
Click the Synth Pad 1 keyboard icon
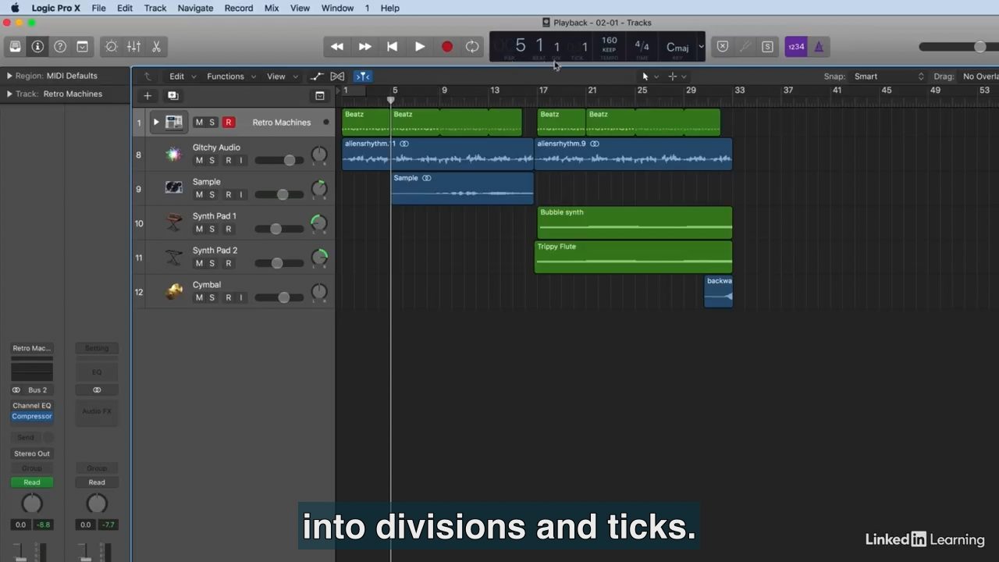(x=174, y=222)
